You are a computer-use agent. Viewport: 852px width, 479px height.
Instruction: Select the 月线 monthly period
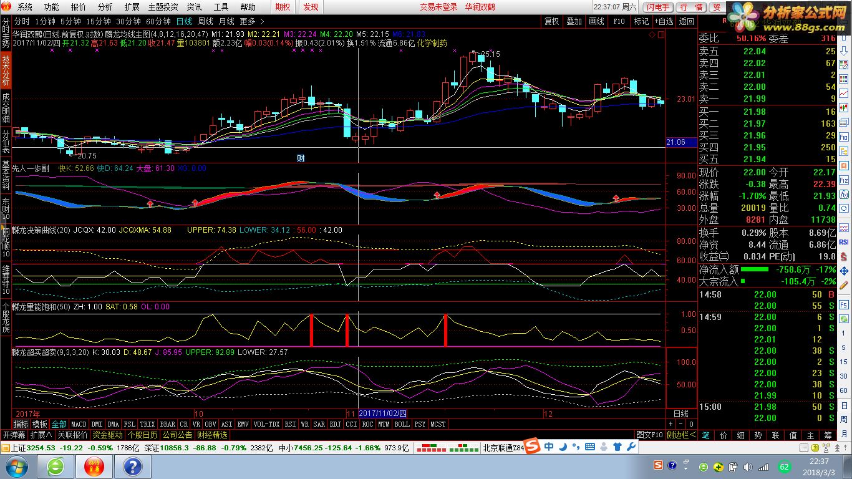pos(226,21)
